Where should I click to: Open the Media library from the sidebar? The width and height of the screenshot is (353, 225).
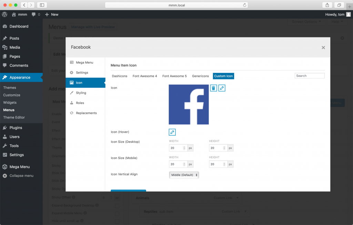point(6,47)
